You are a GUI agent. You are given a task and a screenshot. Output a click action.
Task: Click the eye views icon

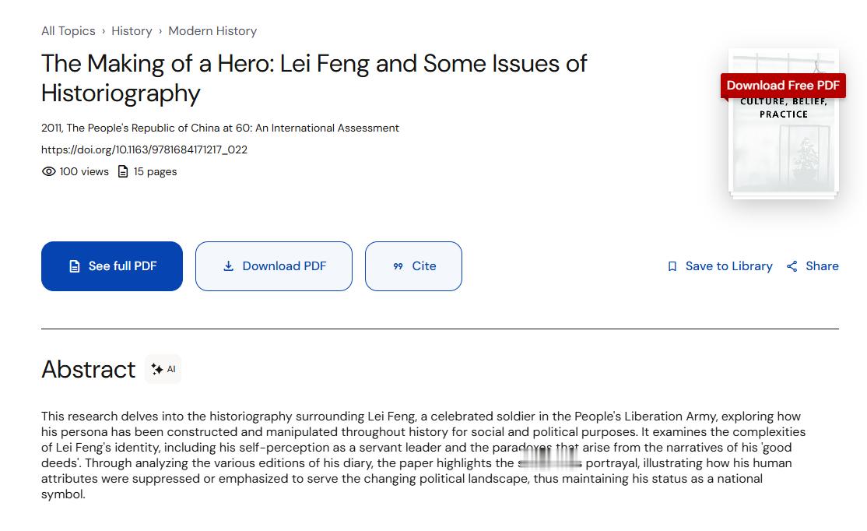[x=48, y=171]
